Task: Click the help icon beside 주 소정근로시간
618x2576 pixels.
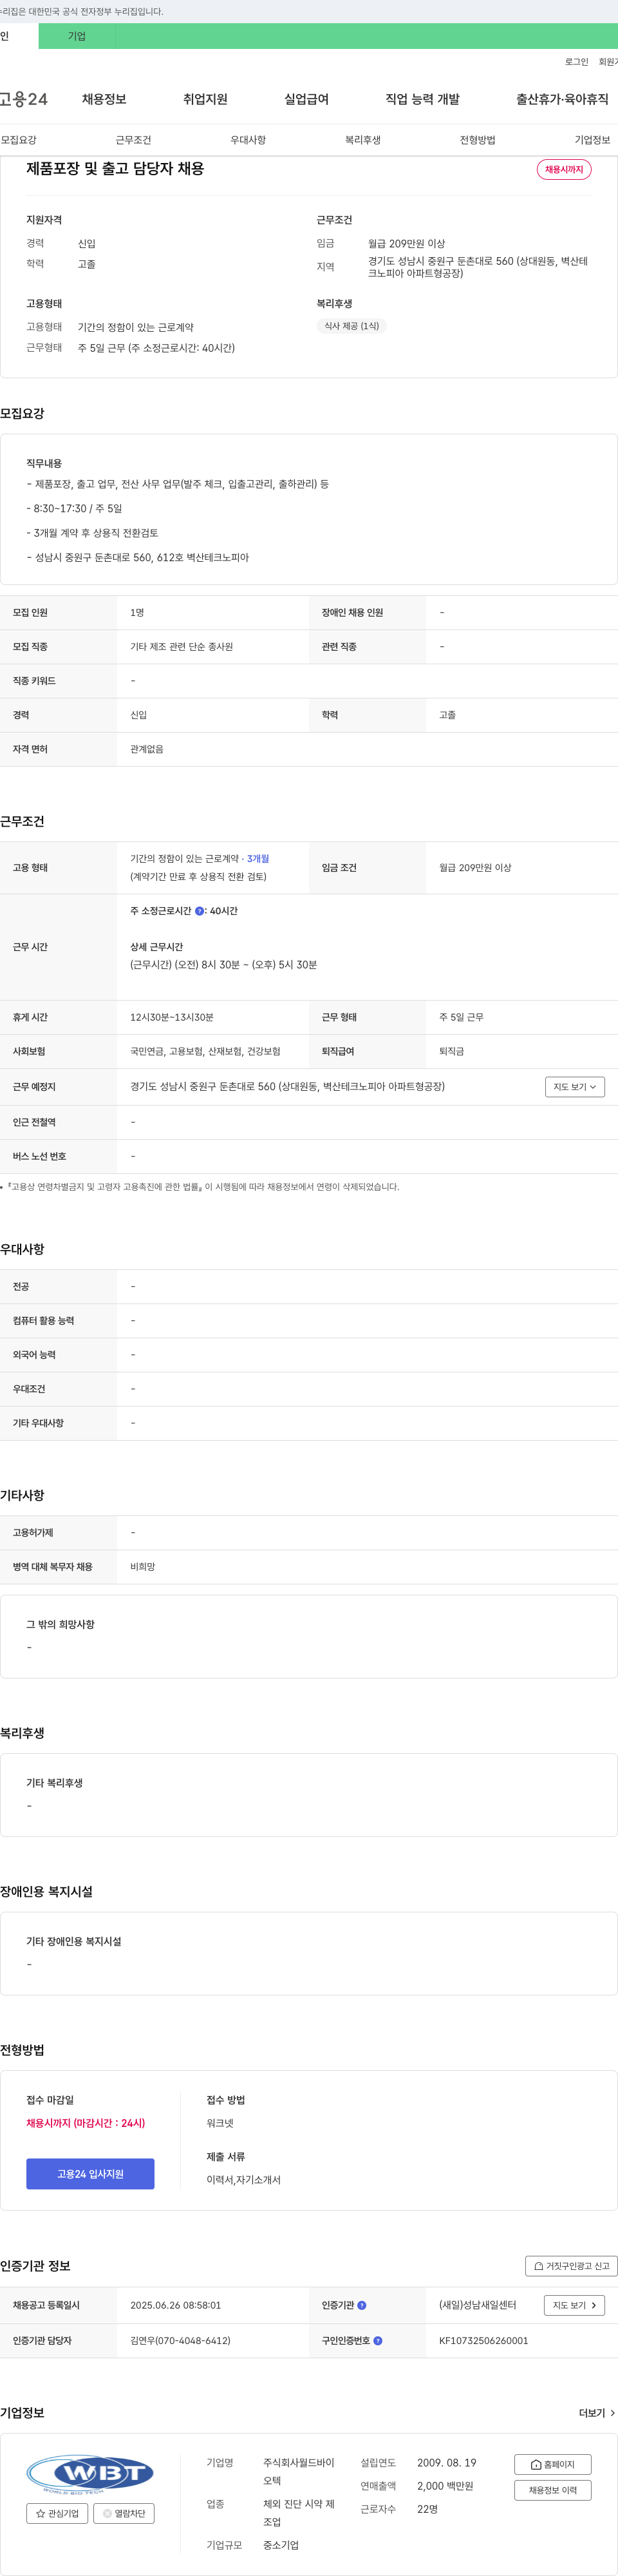Action: click(x=199, y=911)
